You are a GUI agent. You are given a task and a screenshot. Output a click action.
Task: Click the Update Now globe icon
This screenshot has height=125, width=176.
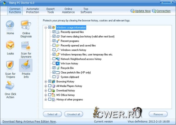tap(133, 11)
